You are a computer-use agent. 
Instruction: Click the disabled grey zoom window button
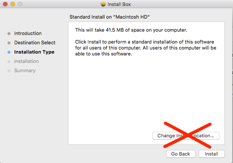(x=20, y=4)
